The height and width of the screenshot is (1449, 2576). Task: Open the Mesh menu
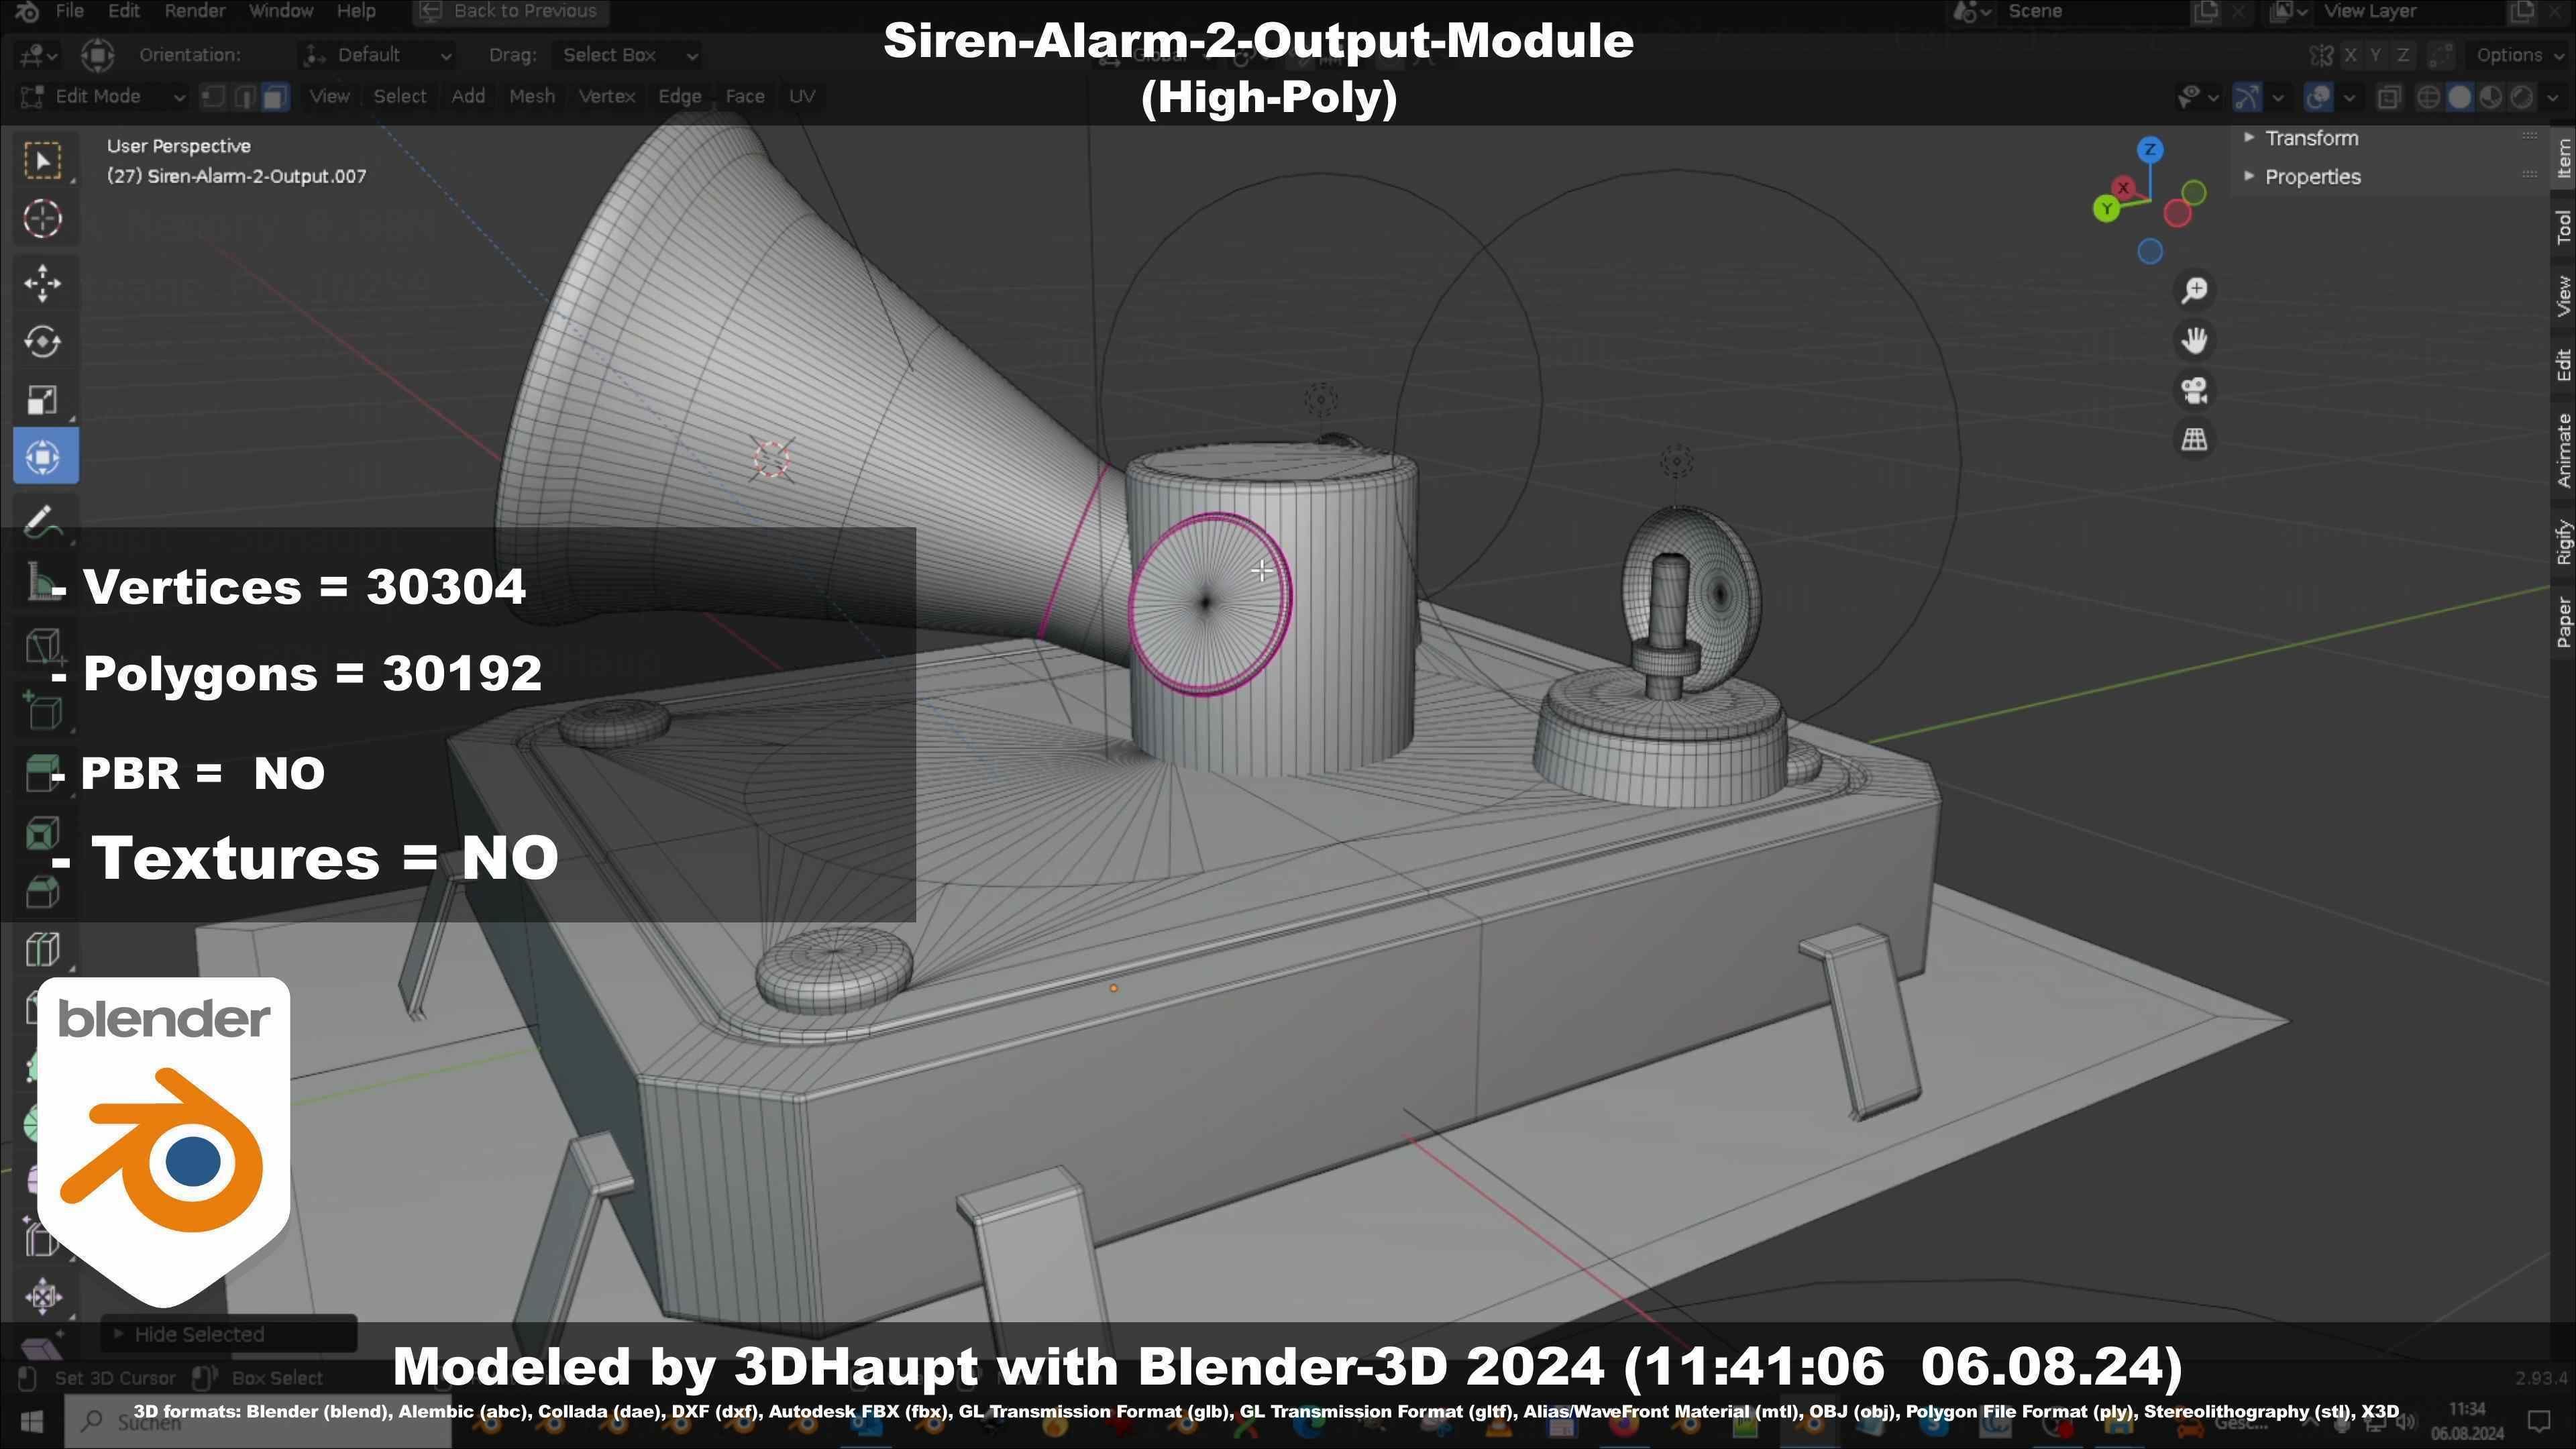(532, 97)
